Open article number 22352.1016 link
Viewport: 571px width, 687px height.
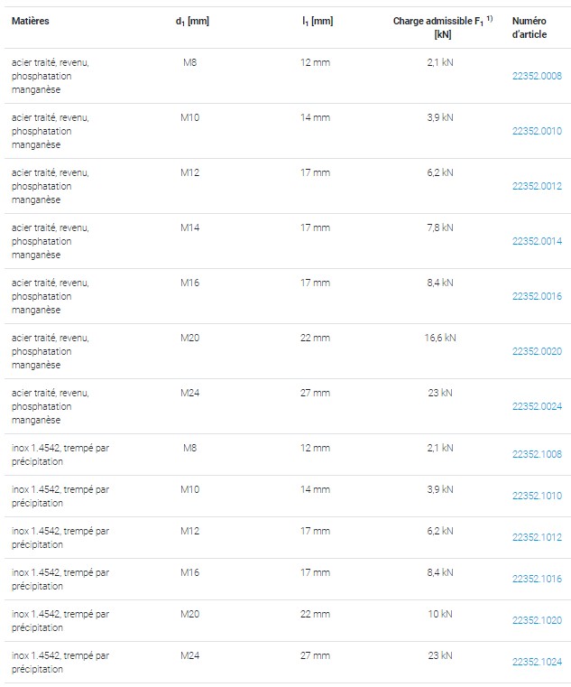click(x=537, y=579)
